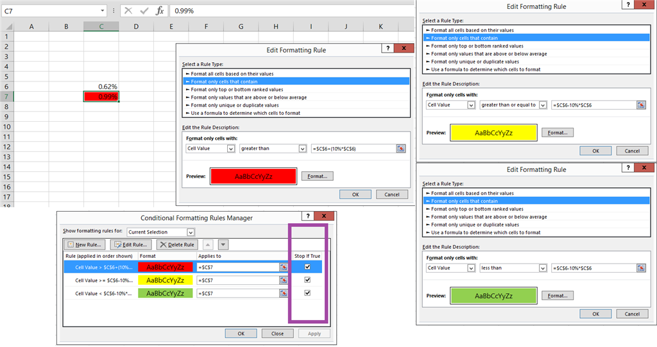Click the Edit Rule... button
657x347 pixels.
click(131, 245)
